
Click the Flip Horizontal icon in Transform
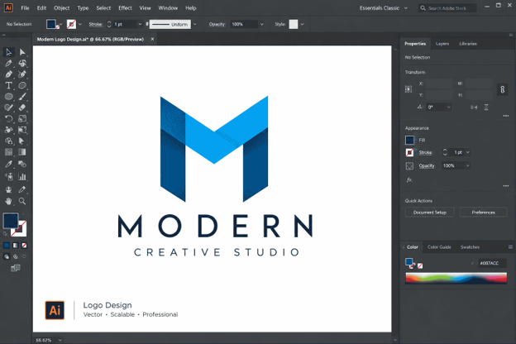tap(474, 107)
